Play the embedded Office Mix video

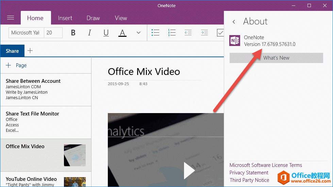189,171
